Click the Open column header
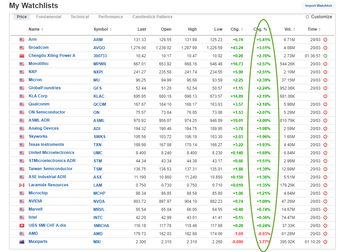This screenshot has width=343, height=252. [x=166, y=29]
